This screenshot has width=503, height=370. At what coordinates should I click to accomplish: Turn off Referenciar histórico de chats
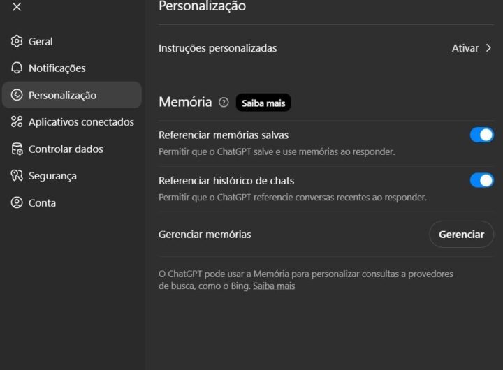481,180
